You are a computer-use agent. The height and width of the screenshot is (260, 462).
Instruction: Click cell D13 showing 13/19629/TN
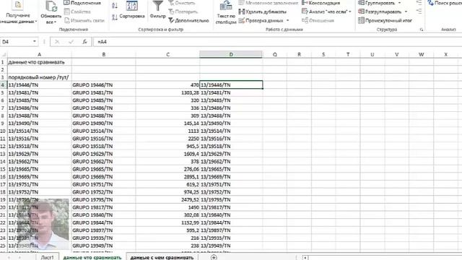coord(231,154)
